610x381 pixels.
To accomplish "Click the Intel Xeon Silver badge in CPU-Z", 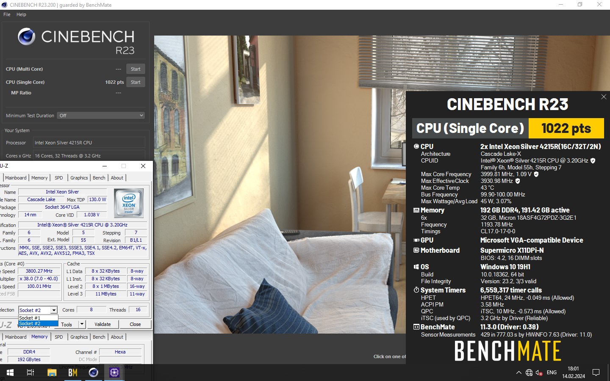I will coord(129,203).
